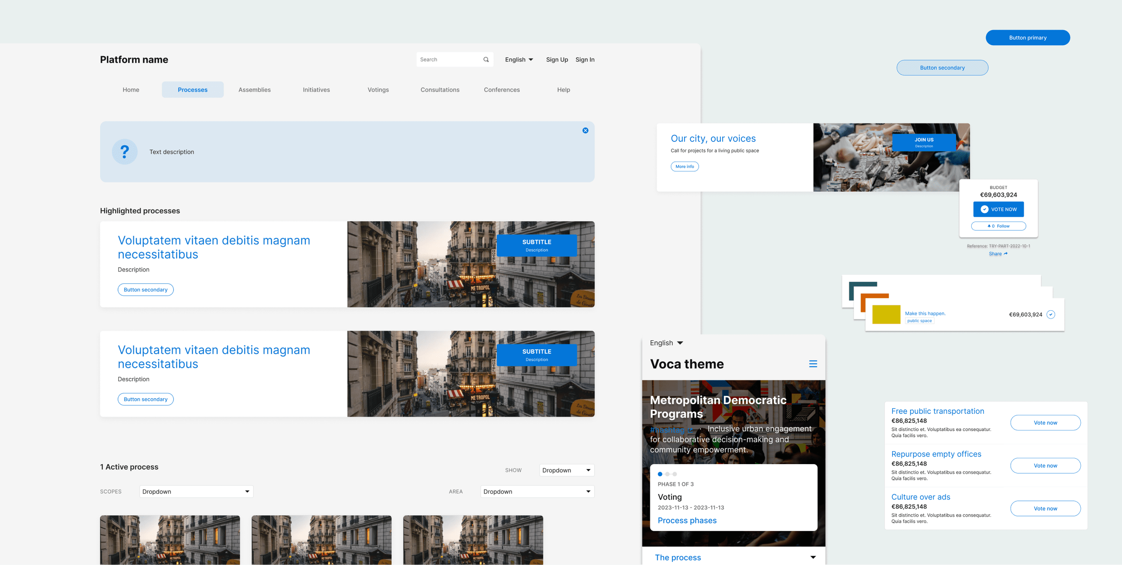
Task: Open the AREA dropdown
Action: (x=537, y=491)
